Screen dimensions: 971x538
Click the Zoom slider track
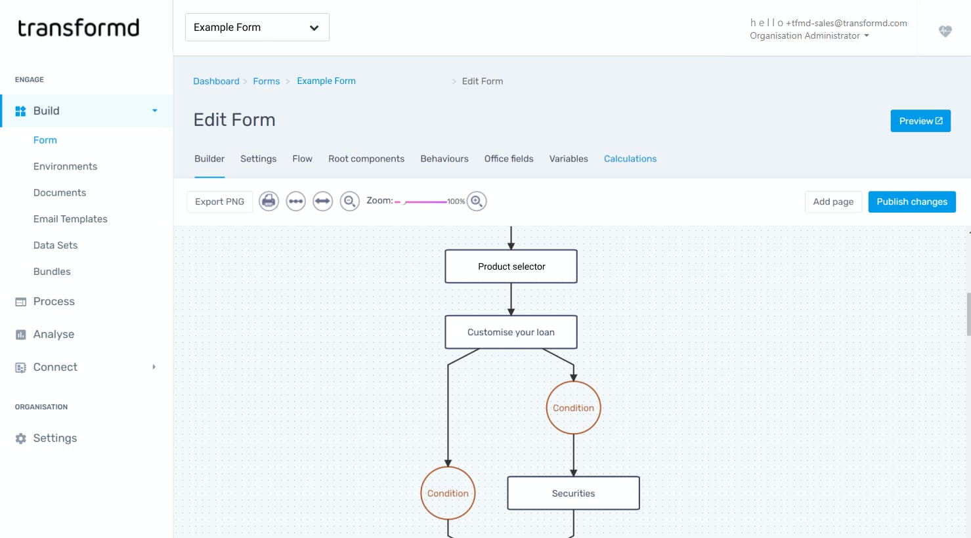(x=423, y=202)
